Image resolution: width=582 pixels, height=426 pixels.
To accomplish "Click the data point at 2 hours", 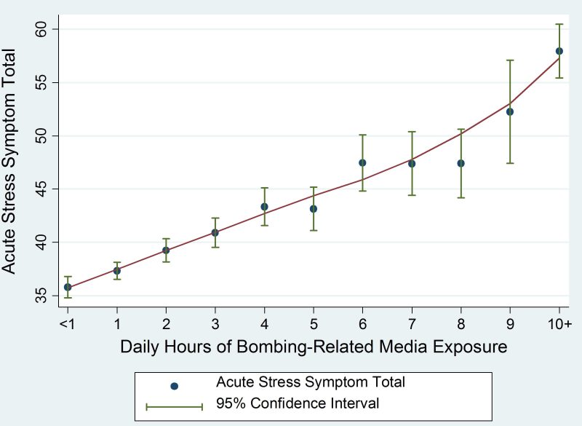I will click(x=166, y=250).
